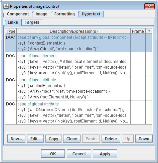This screenshot has height=163, width=158.
Task: Open the Formatting tab
Action: tap(64, 14)
